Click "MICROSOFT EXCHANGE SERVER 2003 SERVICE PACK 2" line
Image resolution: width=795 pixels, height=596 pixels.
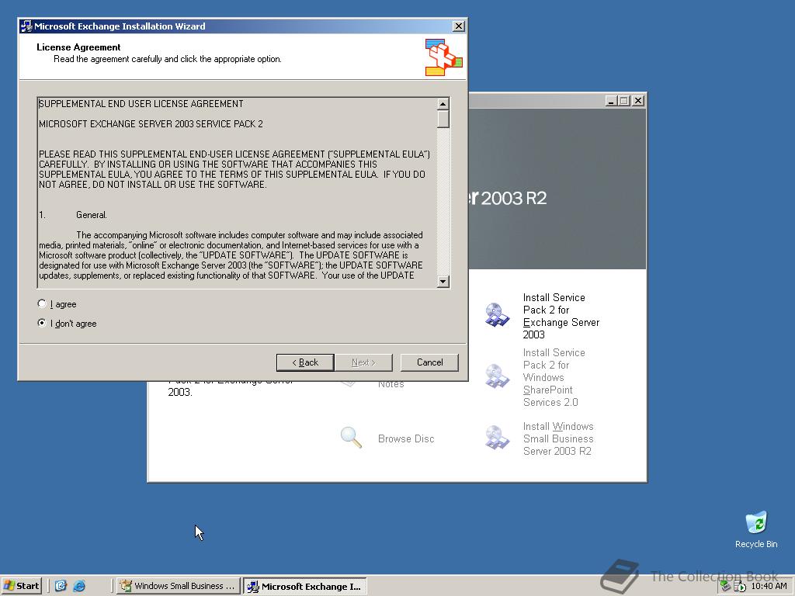pyautogui.click(x=151, y=124)
